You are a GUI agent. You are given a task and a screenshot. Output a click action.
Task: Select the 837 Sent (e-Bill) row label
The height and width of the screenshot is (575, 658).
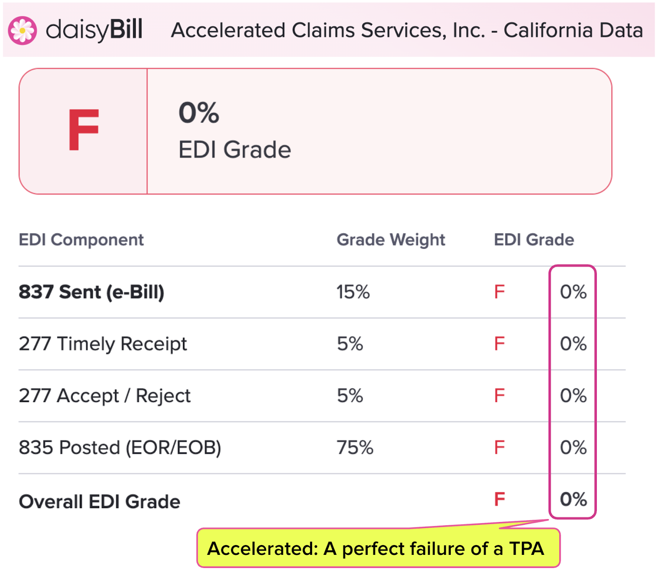(x=91, y=292)
